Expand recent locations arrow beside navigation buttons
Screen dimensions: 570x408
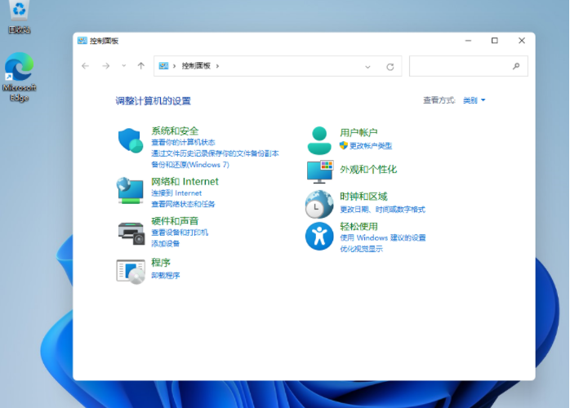point(124,66)
